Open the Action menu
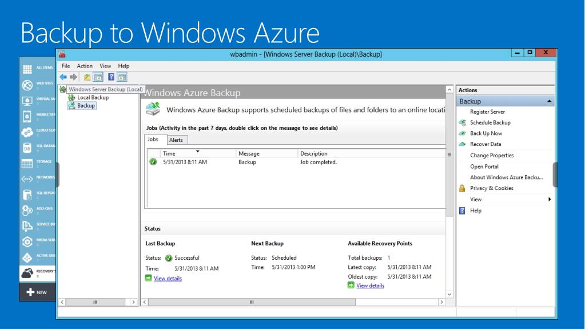Image resolution: width=585 pixels, height=329 pixels. click(x=85, y=66)
